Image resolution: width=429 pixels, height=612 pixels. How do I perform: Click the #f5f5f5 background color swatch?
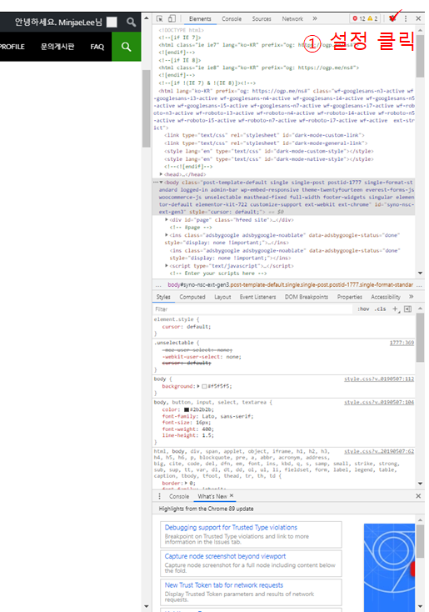coord(204,386)
